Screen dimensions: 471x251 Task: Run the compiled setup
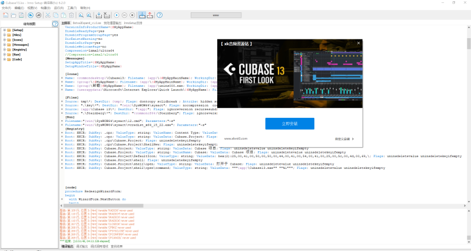(117, 15)
